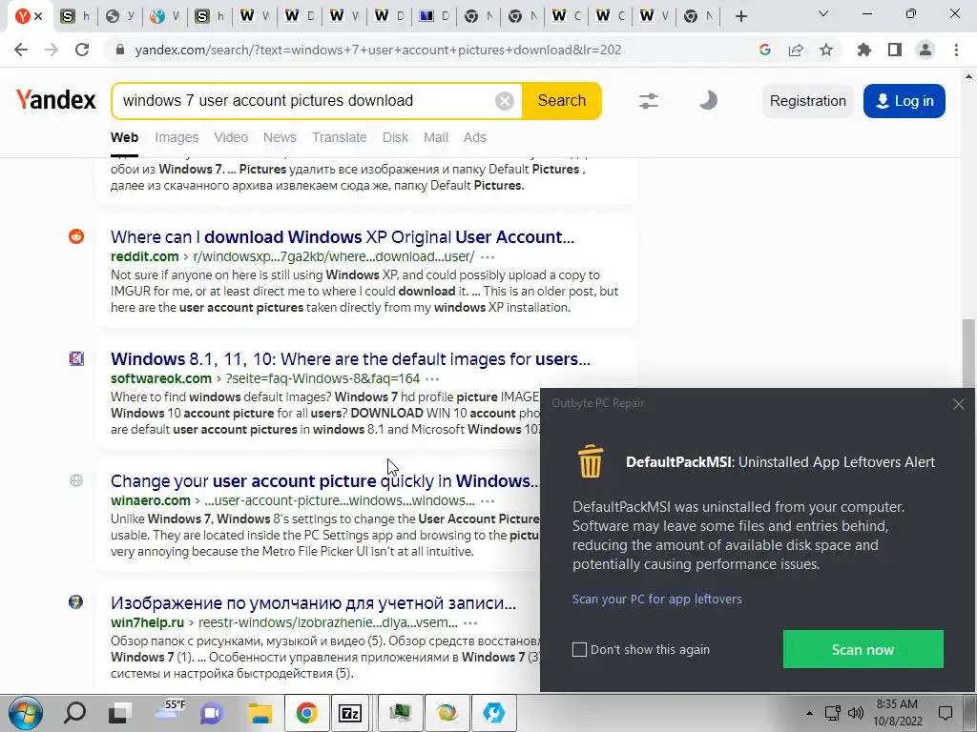
Task: Toggle Yandex dark theme moon icon
Action: click(708, 100)
